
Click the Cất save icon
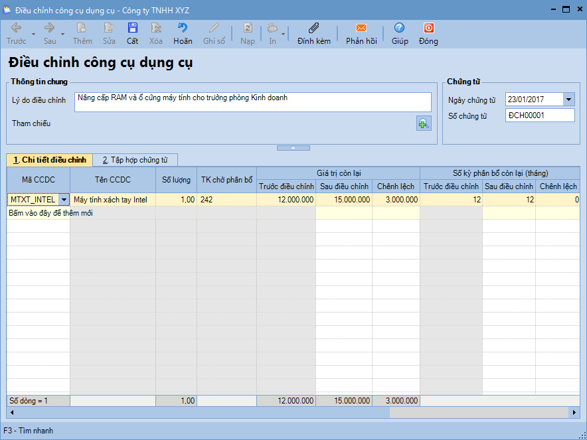[x=132, y=29]
